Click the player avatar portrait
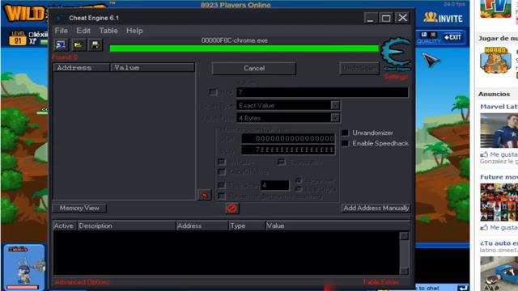This screenshot has width=518, height=291. [x=24, y=267]
